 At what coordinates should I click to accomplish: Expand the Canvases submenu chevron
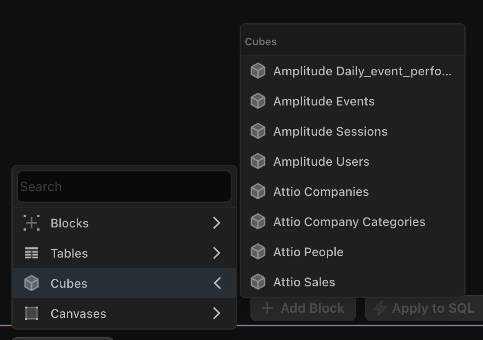[x=217, y=313]
